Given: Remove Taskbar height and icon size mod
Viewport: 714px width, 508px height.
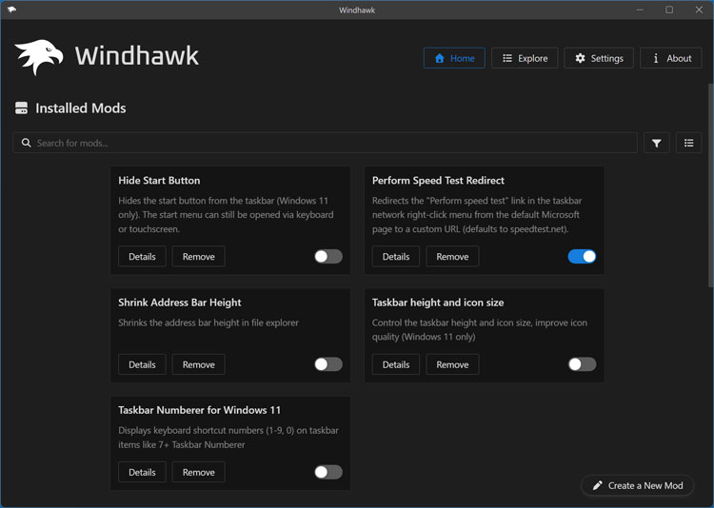Looking at the screenshot, I should click(452, 364).
